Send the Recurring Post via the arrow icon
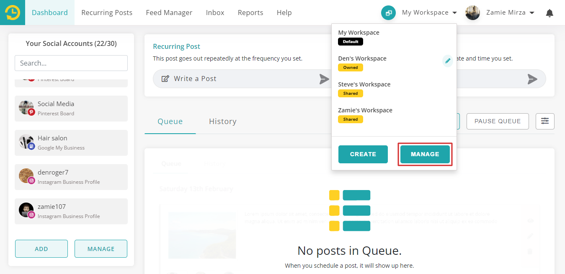The image size is (565, 274). tap(324, 79)
